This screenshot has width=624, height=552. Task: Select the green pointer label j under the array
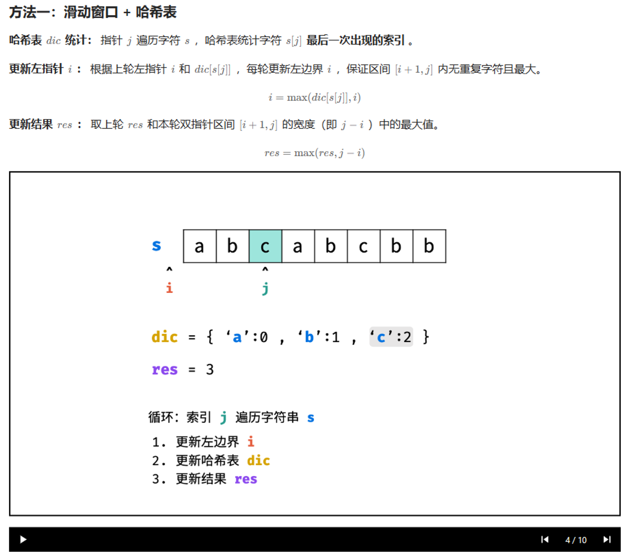click(265, 289)
